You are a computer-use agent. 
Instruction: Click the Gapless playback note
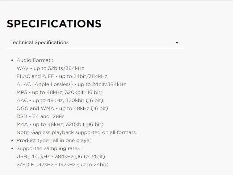(x=77, y=132)
